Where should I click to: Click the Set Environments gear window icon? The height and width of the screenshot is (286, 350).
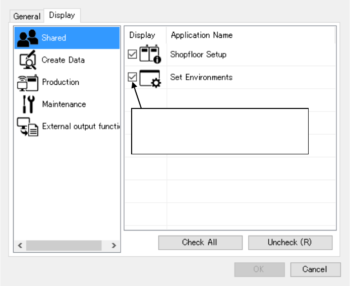[x=150, y=79]
